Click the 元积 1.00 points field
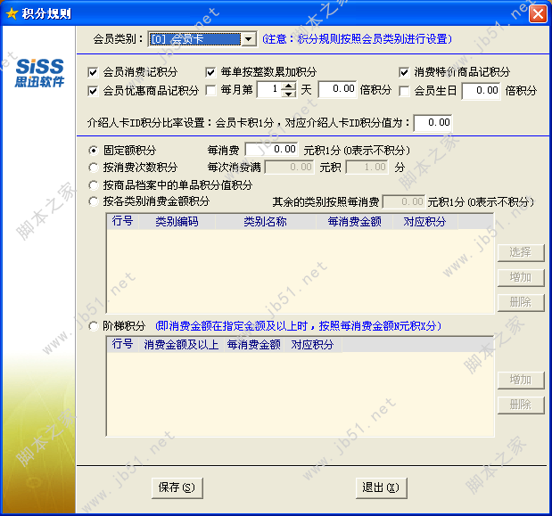Screen dimensions: 552x516 (367, 167)
